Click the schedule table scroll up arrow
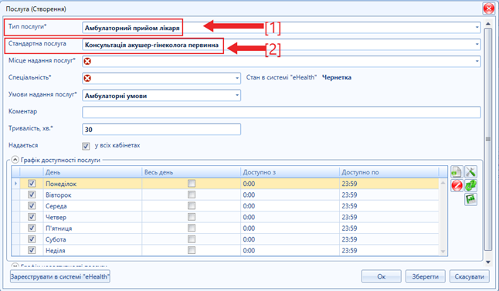The width and height of the screenshot is (499, 291). (x=443, y=183)
